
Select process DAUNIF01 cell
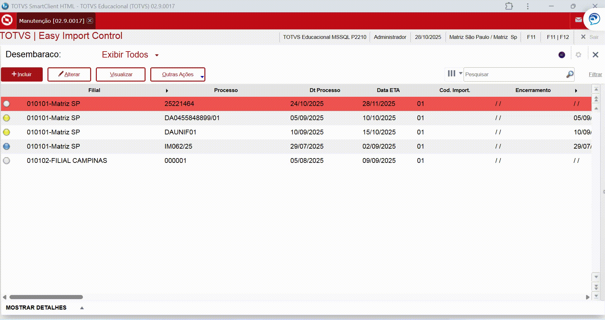pyautogui.click(x=180, y=132)
